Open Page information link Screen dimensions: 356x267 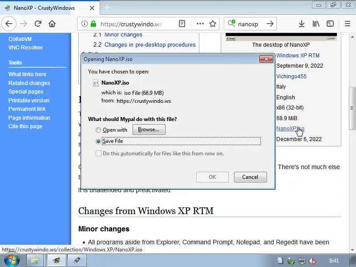pos(29,118)
